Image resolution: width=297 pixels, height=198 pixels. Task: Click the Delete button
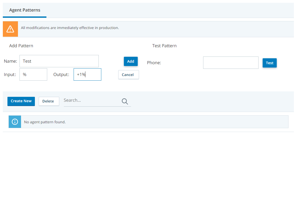tap(49, 101)
